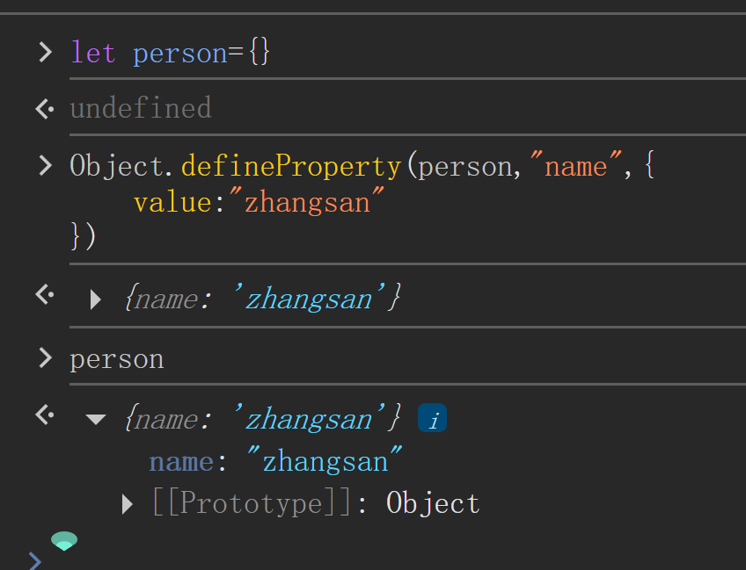The width and height of the screenshot is (746, 570).
Task: Expand the [[Prototype]] entry
Action: [127, 504]
